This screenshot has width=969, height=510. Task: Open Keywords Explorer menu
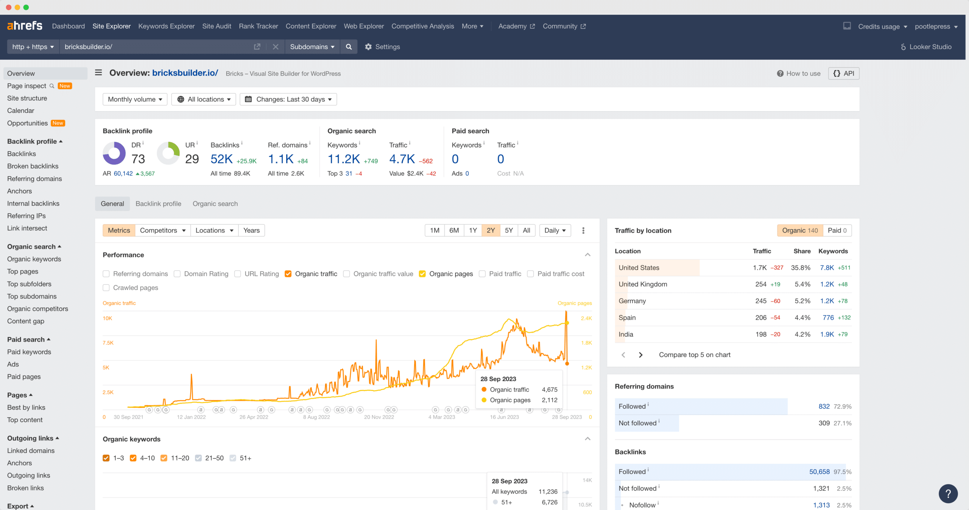[166, 26]
